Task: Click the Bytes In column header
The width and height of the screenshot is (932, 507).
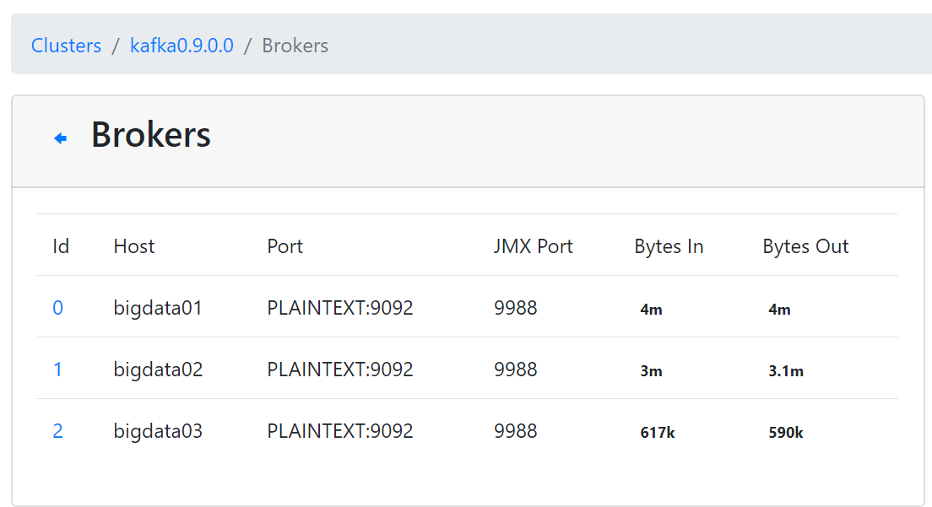Action: pyautogui.click(x=669, y=246)
